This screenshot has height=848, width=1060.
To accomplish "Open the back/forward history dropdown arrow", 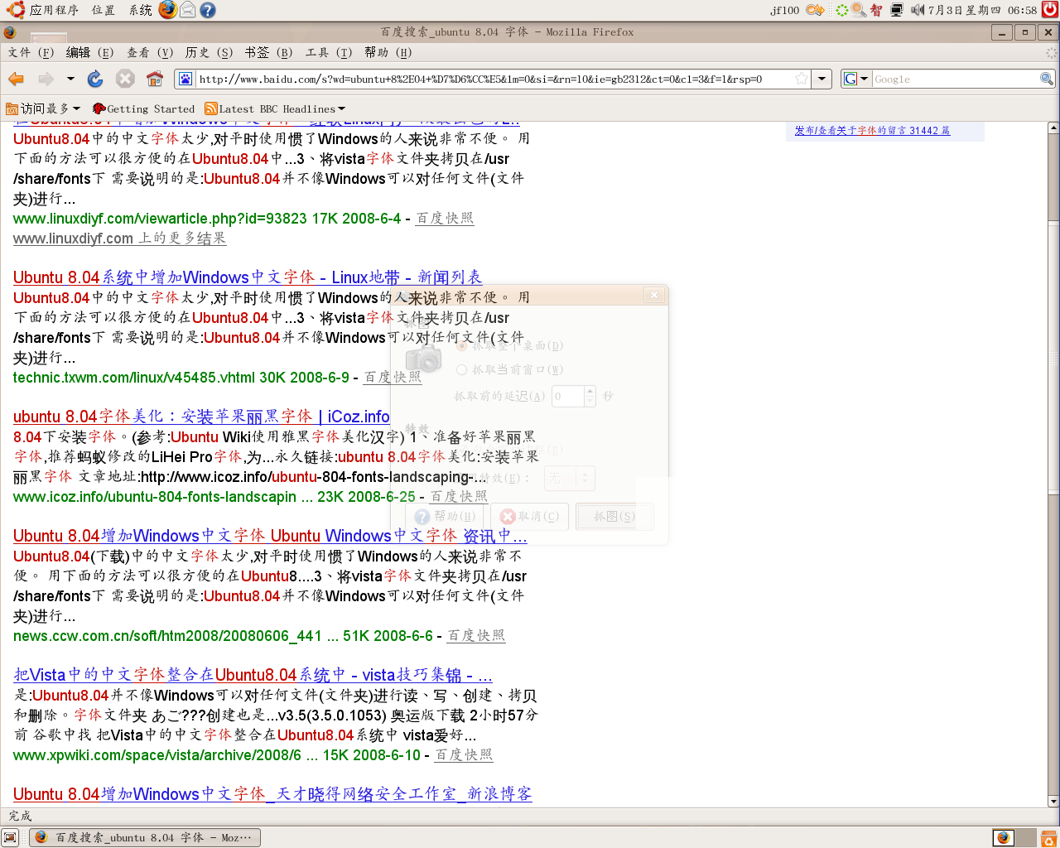I will click(70, 79).
